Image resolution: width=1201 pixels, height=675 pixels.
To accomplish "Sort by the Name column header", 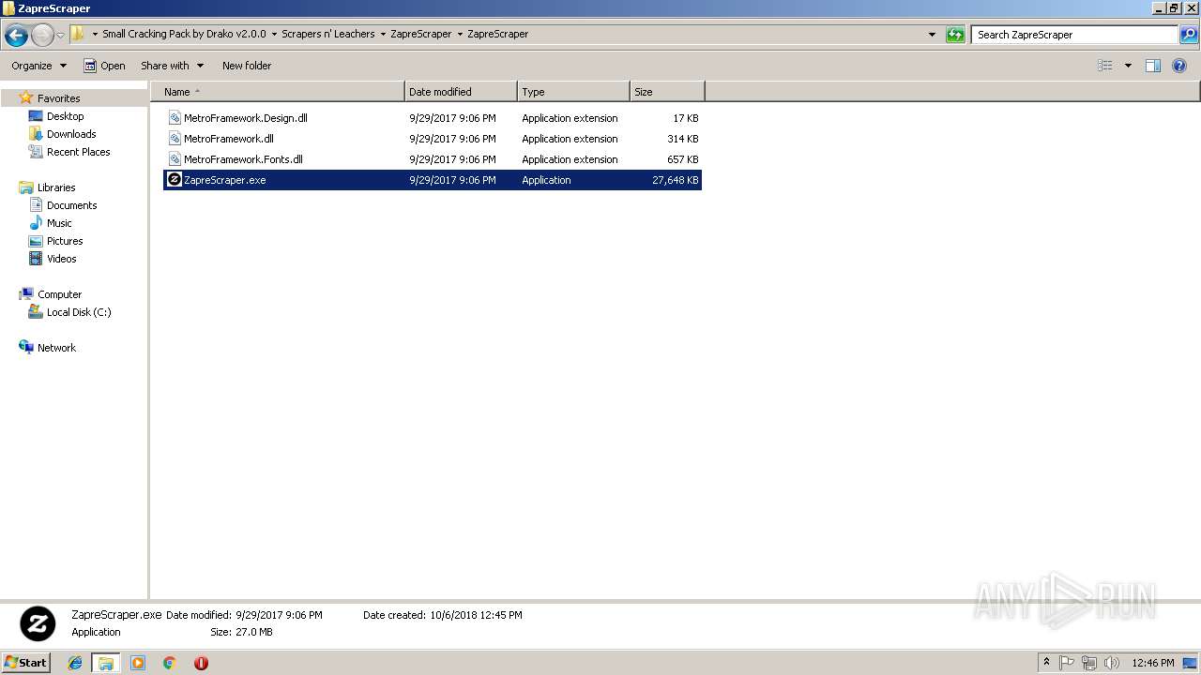I will point(278,92).
